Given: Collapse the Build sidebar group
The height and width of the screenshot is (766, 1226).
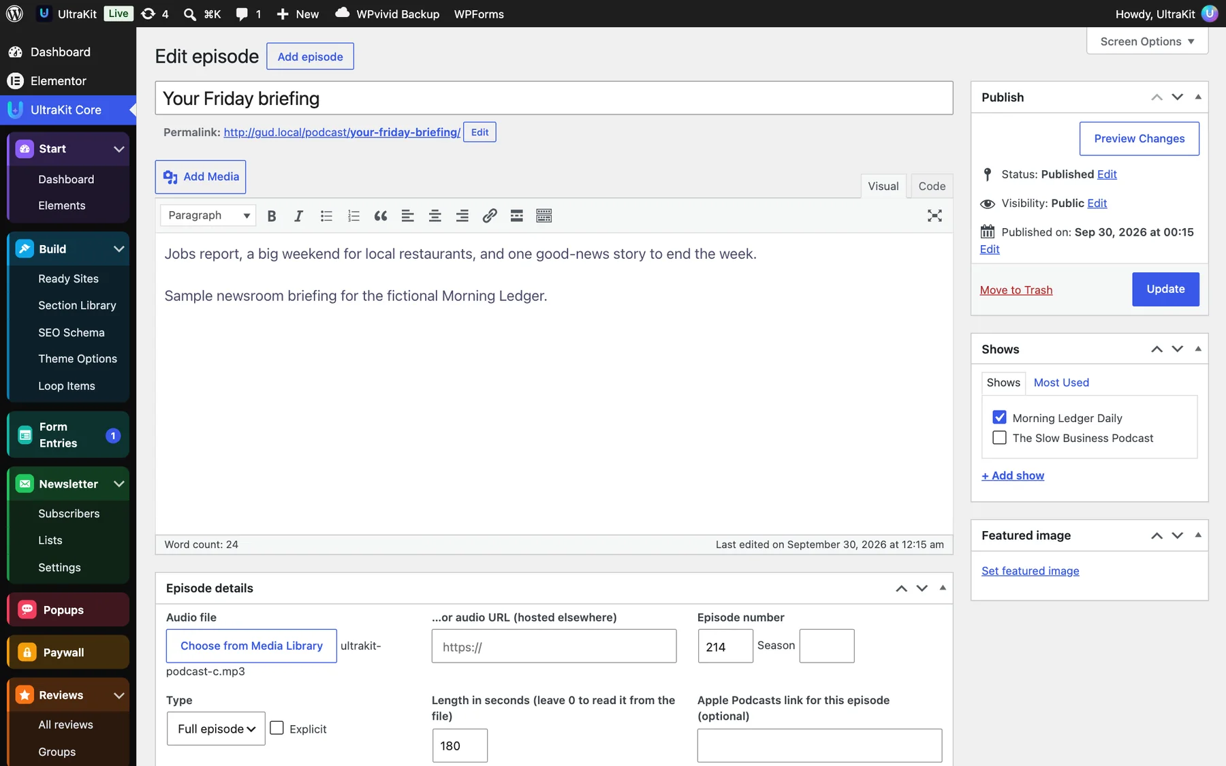Looking at the screenshot, I should [119, 249].
